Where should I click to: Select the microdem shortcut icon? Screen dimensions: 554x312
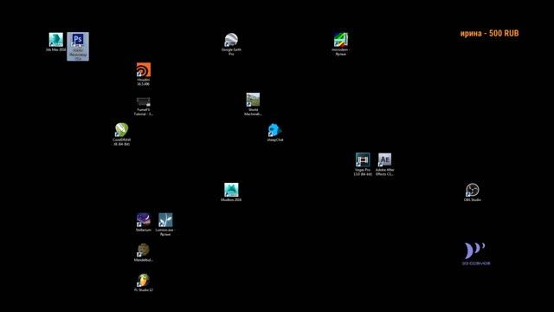tap(341, 44)
